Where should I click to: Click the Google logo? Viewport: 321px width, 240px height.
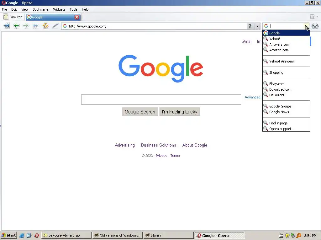click(x=161, y=68)
